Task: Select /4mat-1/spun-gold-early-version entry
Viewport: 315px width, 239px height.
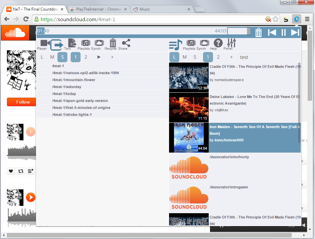Action: point(102,101)
